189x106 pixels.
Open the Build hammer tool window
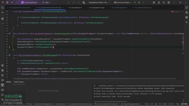pos(2,85)
